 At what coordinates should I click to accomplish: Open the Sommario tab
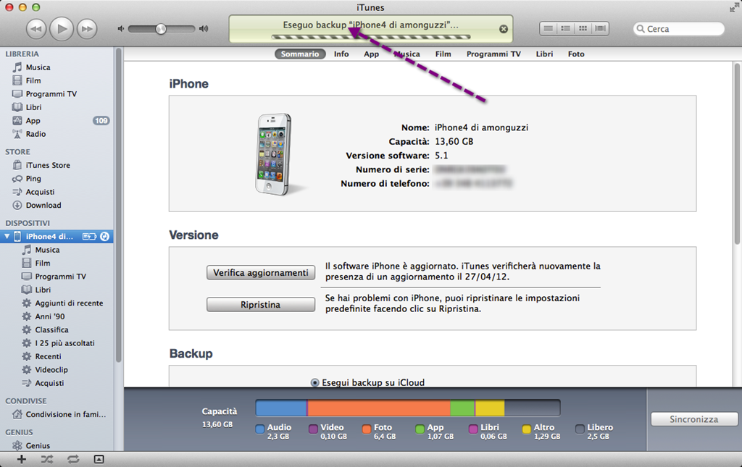tap(300, 54)
